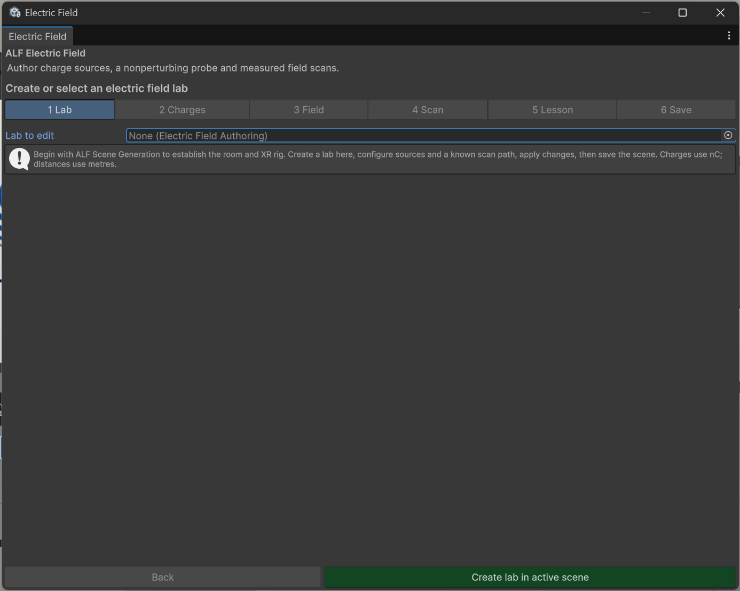Screen dimensions: 740x591
Task: Select the Electric Field window tab
Action: [x=37, y=36]
